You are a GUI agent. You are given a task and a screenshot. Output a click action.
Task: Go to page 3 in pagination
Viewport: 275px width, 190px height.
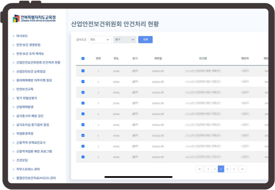click(227, 169)
